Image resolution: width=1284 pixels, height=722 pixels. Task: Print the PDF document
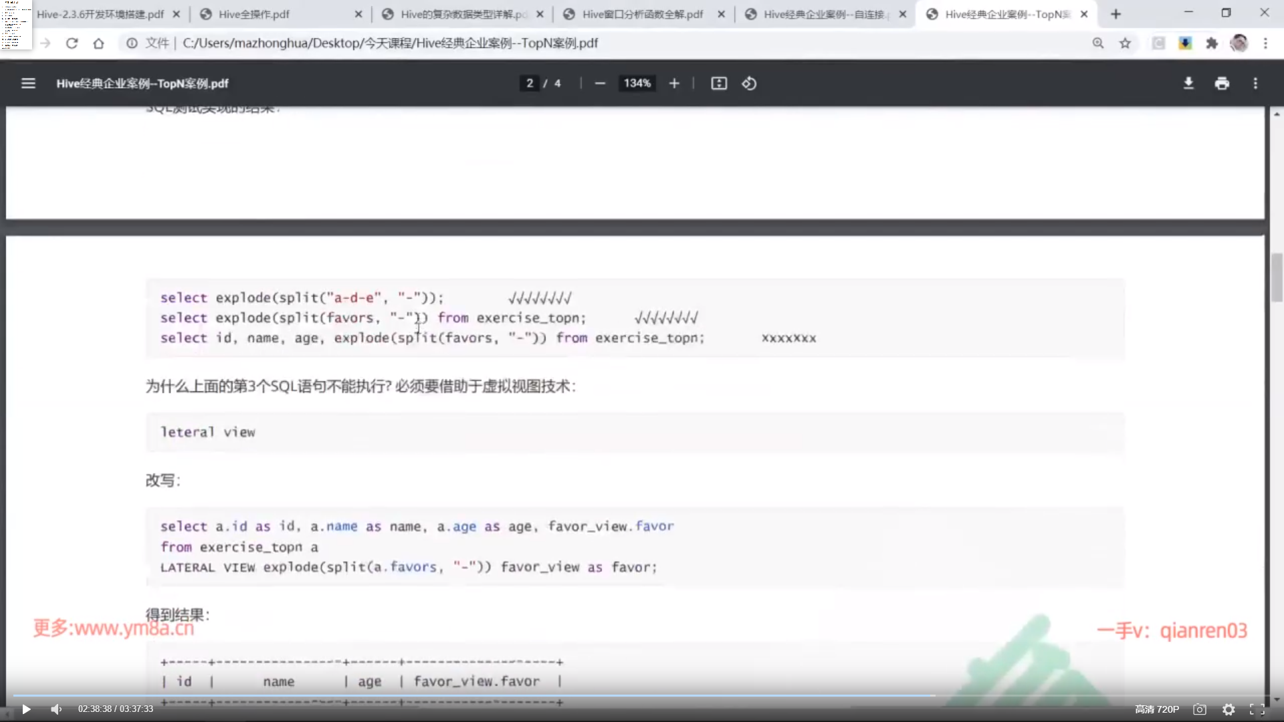1222,84
